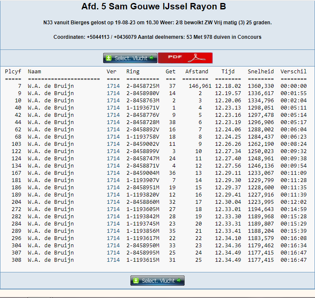This screenshot has width=315, height=298.
Task: Click ring number 2-8458950M
Action: [x=143, y=245]
